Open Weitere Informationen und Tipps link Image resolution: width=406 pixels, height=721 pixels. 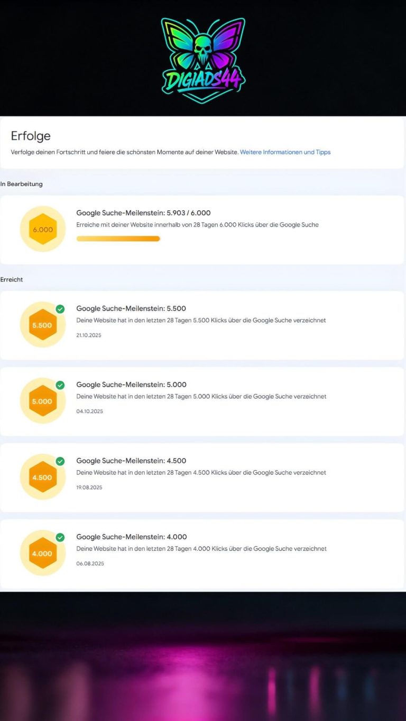coord(285,152)
